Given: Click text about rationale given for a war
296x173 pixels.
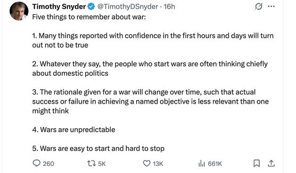Looking at the screenshot, I should point(150,101).
